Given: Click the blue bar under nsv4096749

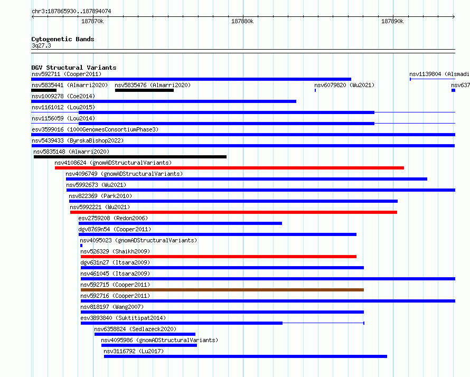Looking at the screenshot, I should pos(247,179).
